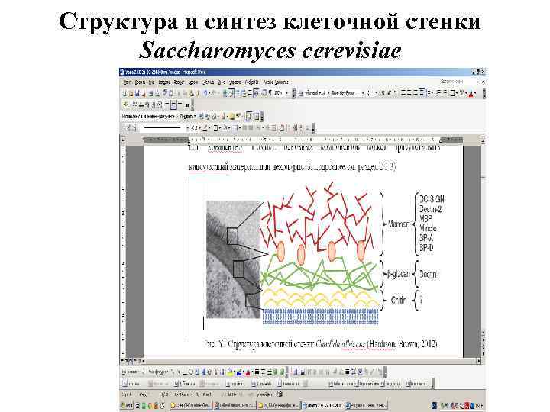Save the document with the Save icon

click(137, 93)
